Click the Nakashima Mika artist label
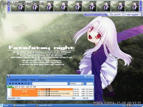The width and height of the screenshot is (143, 107). [x=25, y=89]
